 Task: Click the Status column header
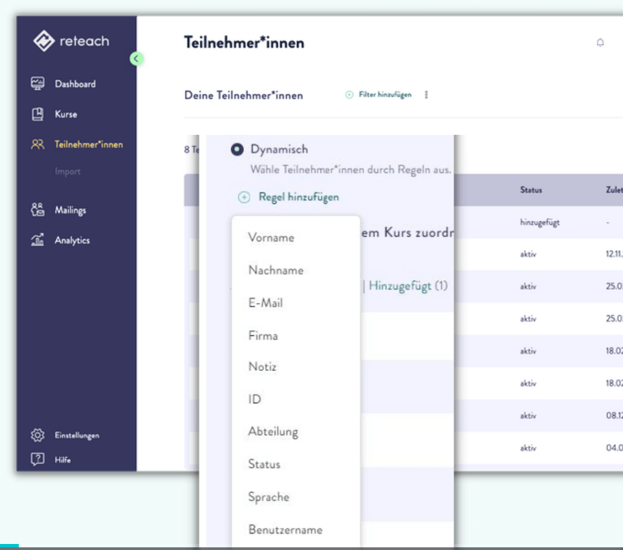coord(531,190)
